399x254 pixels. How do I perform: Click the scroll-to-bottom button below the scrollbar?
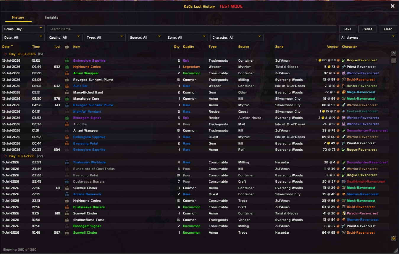tap(394, 238)
